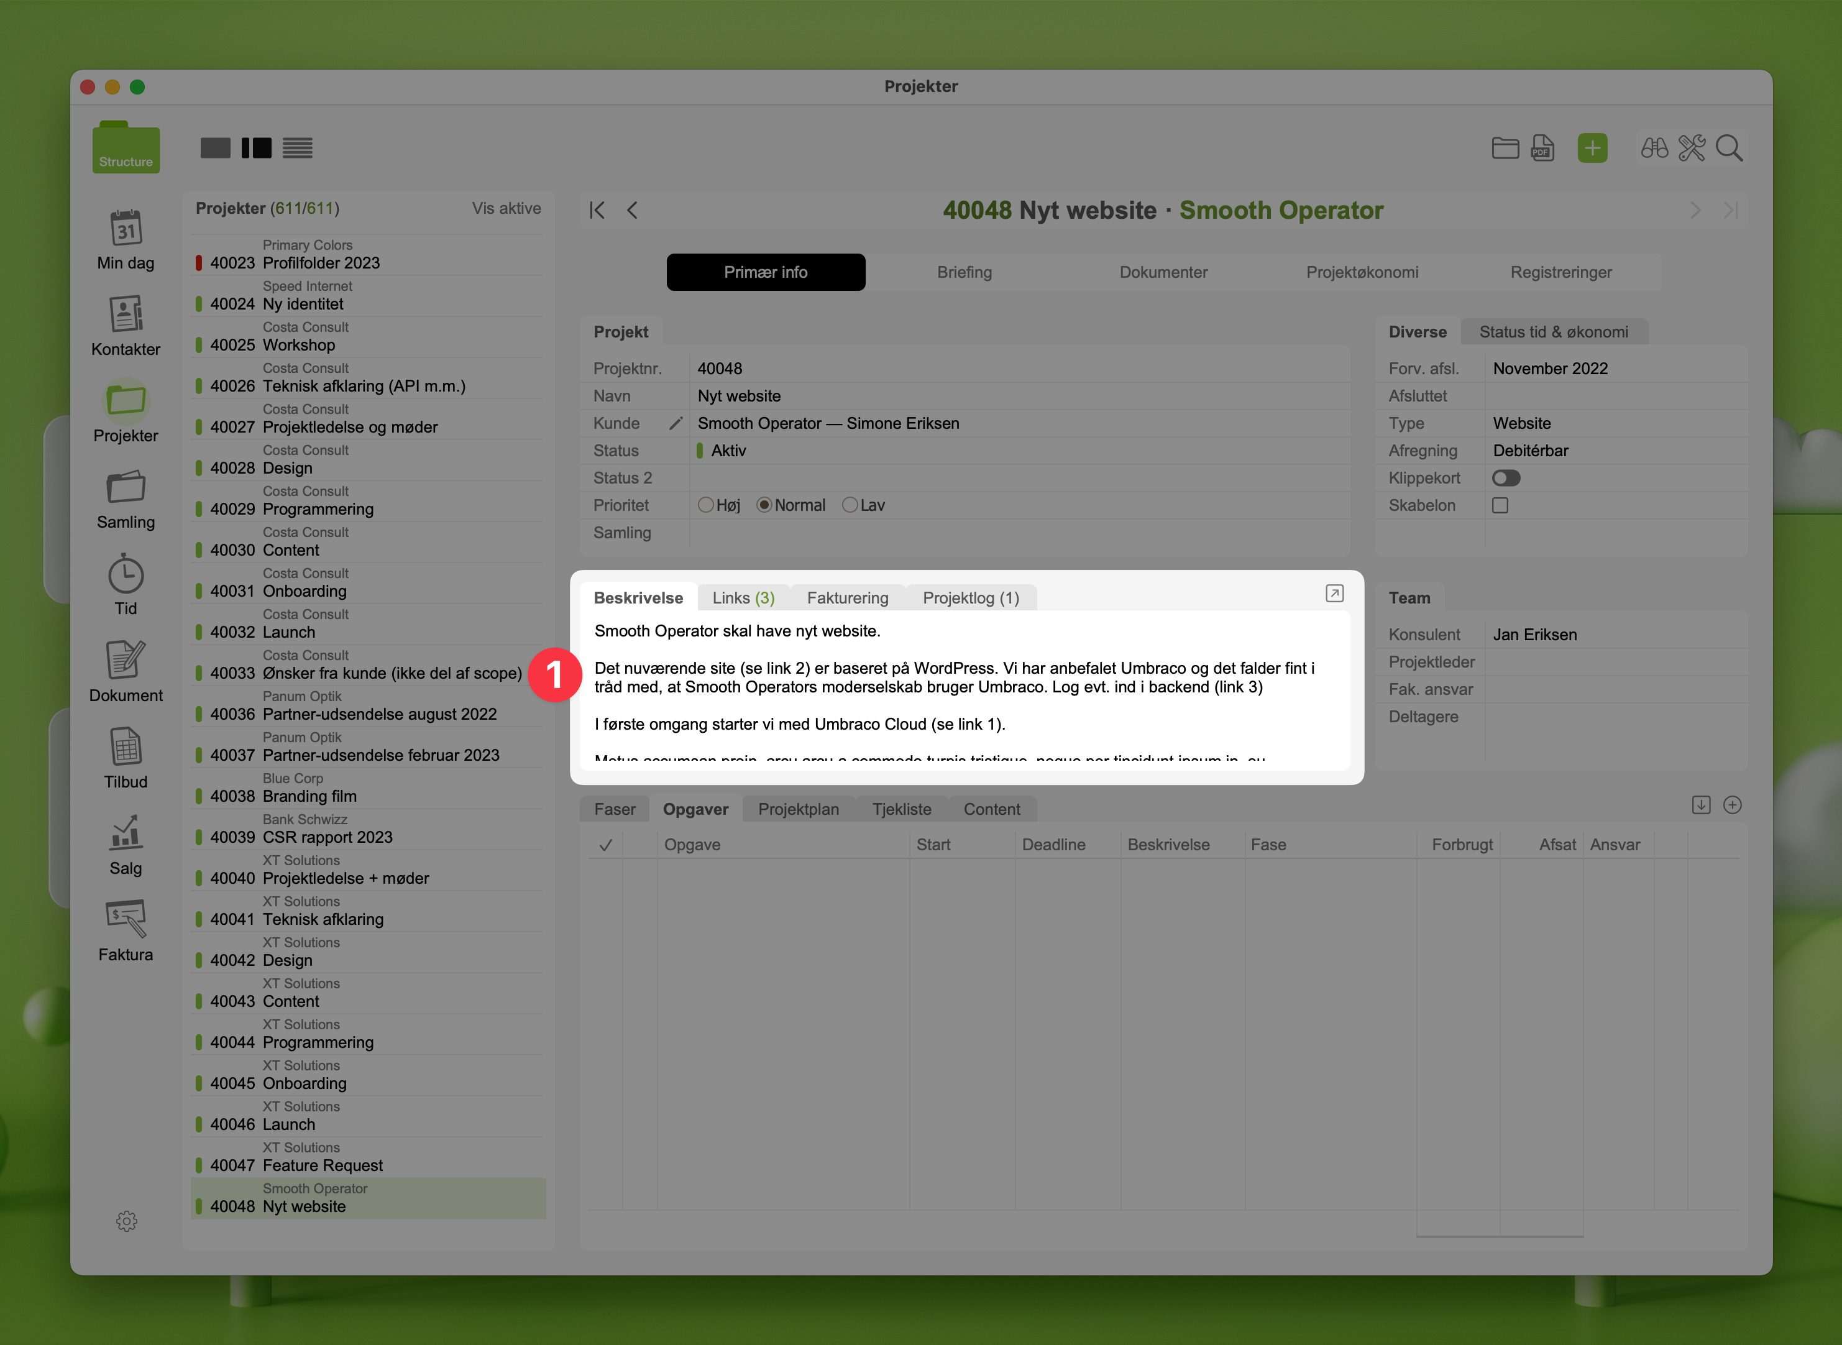Open the Salg chart module

pos(126,833)
